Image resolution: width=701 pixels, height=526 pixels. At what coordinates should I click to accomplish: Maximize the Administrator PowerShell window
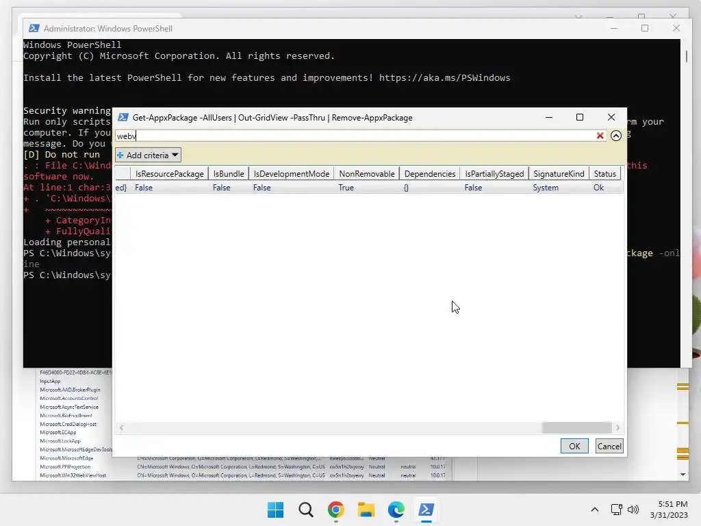tap(645, 28)
